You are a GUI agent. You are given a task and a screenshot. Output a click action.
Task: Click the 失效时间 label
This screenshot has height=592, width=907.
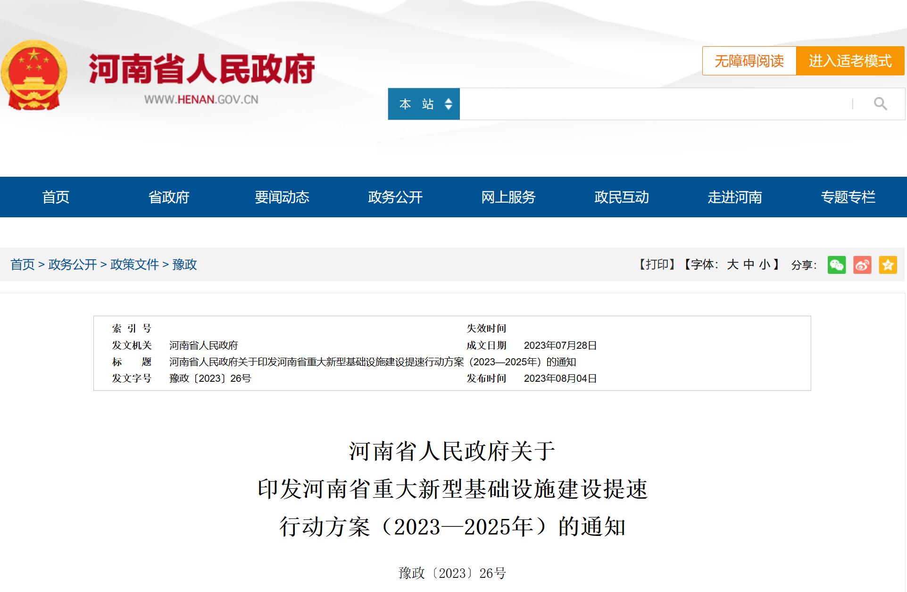pos(486,329)
